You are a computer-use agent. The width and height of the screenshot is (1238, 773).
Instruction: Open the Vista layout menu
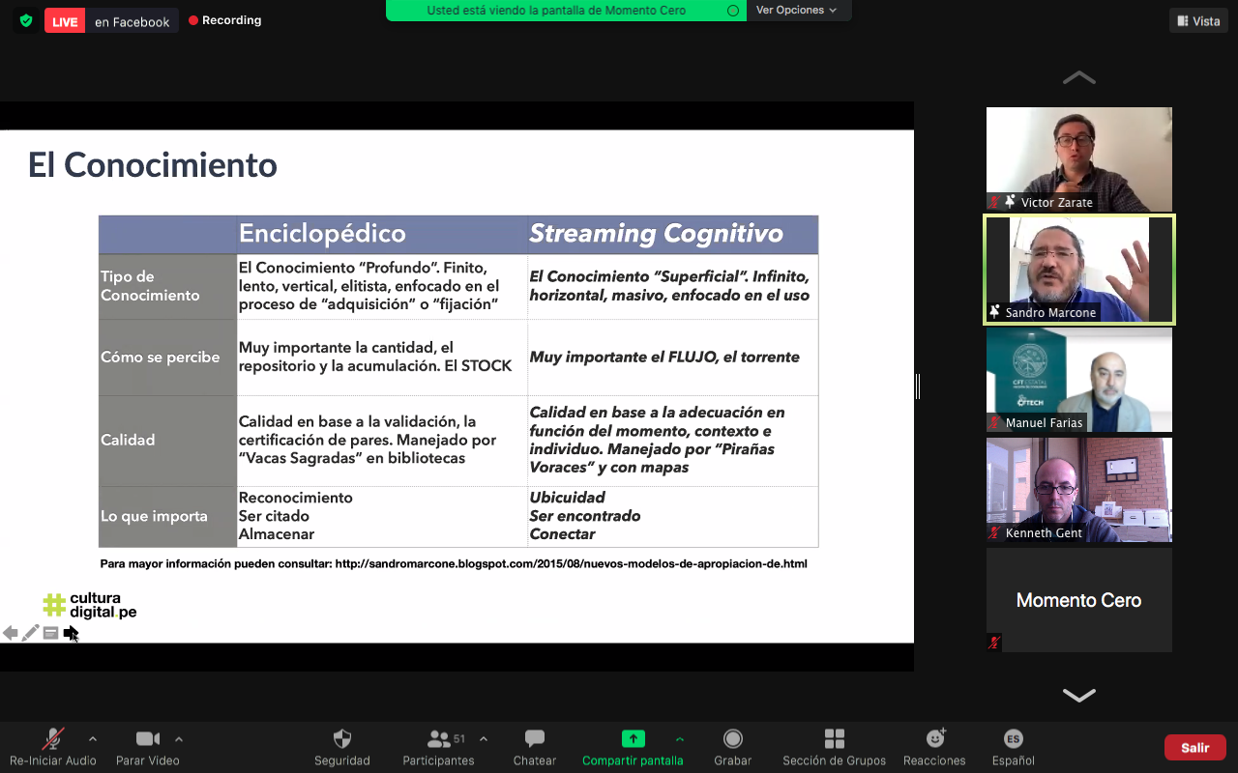(1197, 21)
